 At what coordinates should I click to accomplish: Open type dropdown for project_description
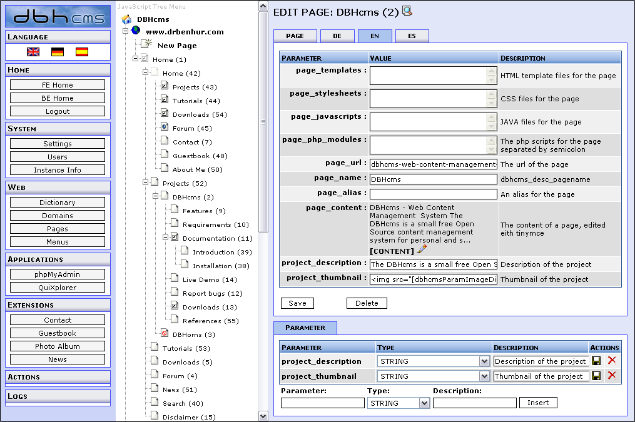[484, 361]
